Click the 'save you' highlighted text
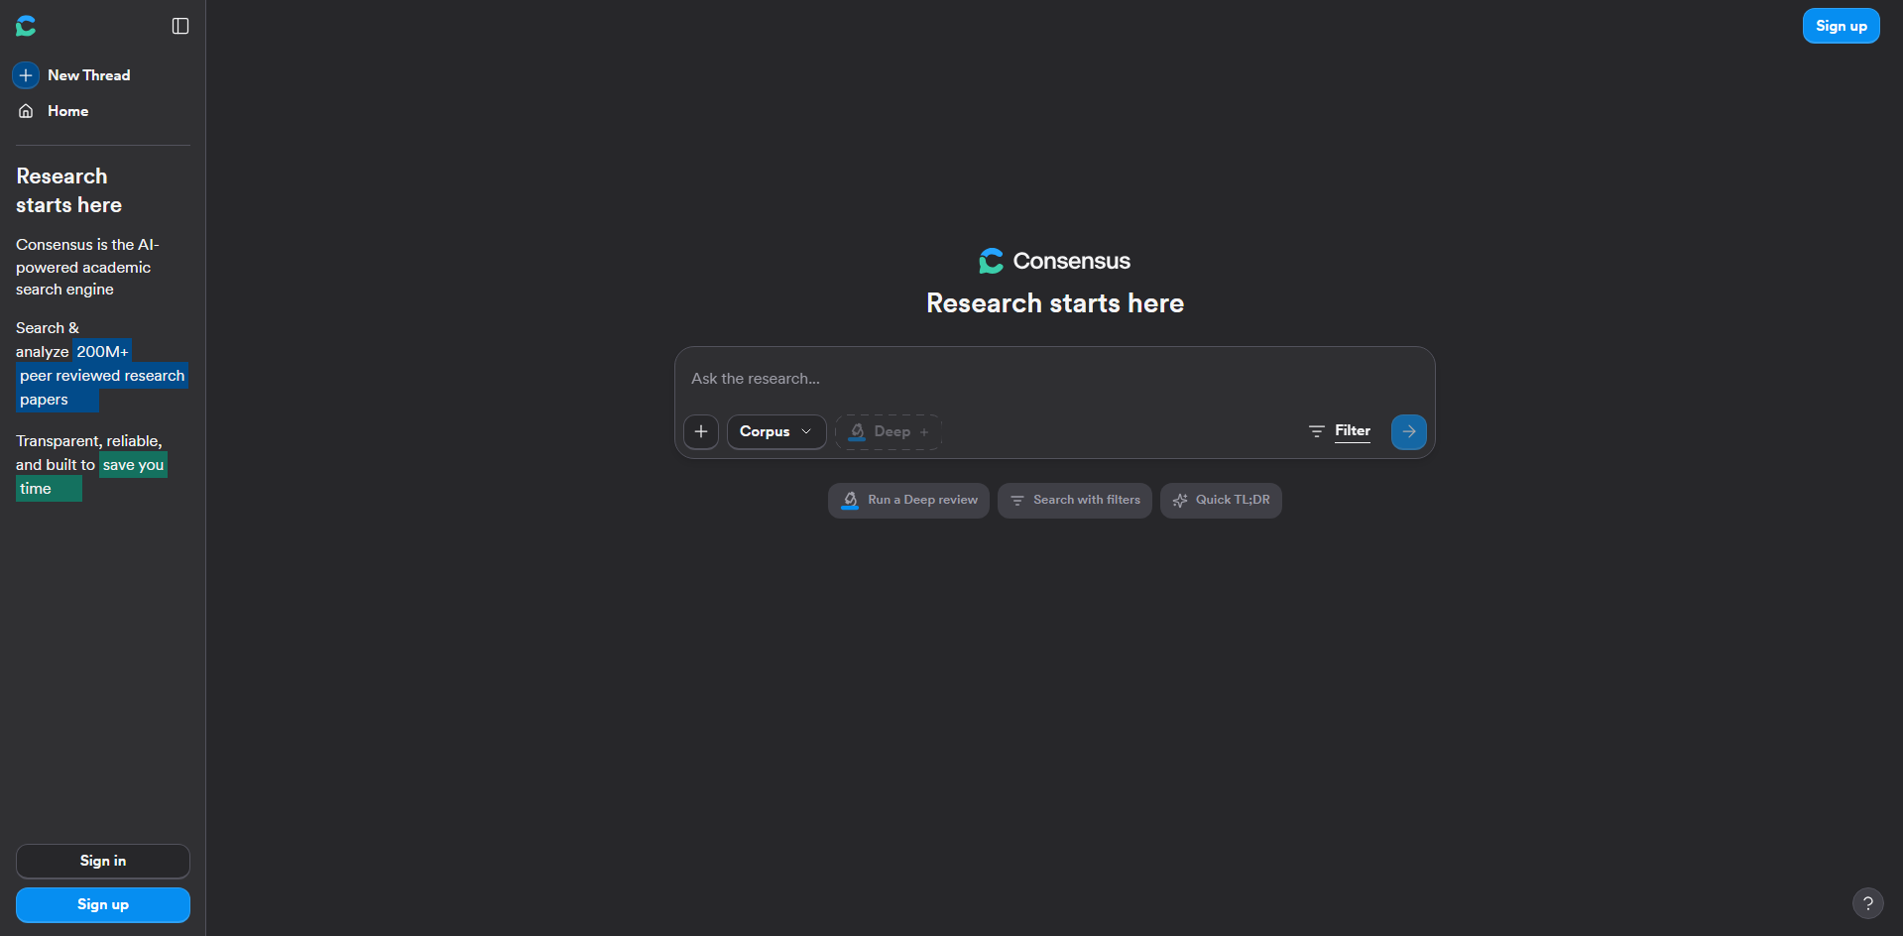Viewport: 1903px width, 936px height. pos(133,465)
